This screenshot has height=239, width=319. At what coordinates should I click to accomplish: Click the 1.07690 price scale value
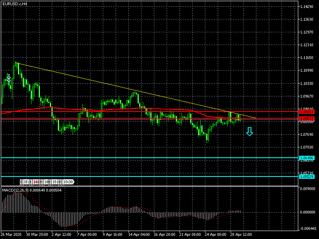click(307, 135)
